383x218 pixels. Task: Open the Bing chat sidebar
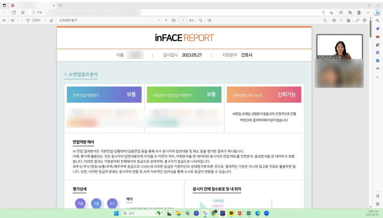pyautogui.click(x=378, y=12)
